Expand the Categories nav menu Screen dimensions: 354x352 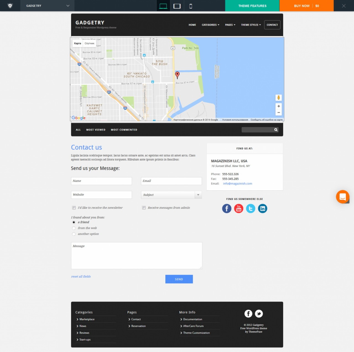coord(210,25)
